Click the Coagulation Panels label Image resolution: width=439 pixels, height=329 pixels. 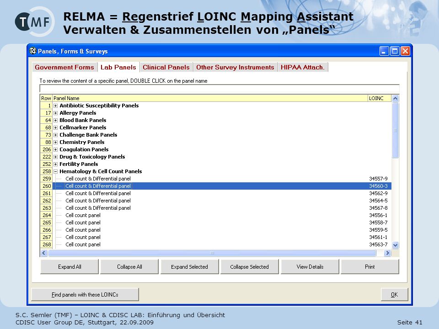[84, 150]
